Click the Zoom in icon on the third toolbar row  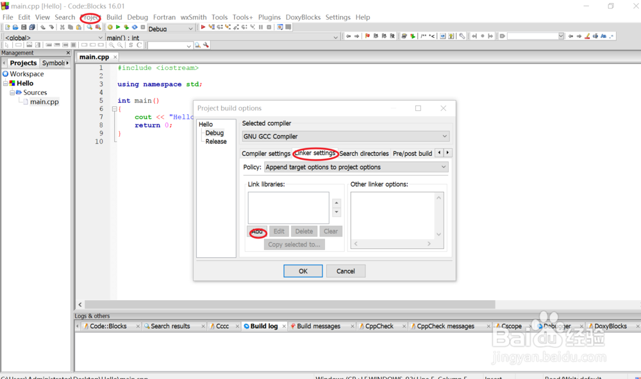112,45
